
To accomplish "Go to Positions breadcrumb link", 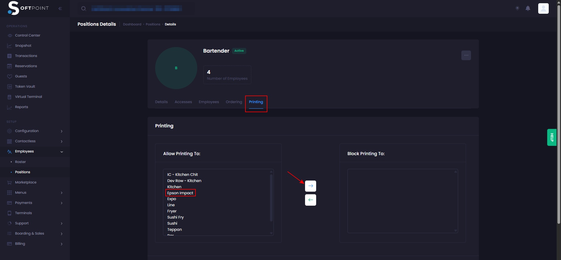I will 153,25.
